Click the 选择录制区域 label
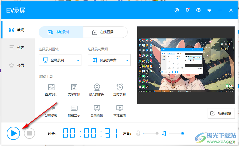 click(49, 49)
